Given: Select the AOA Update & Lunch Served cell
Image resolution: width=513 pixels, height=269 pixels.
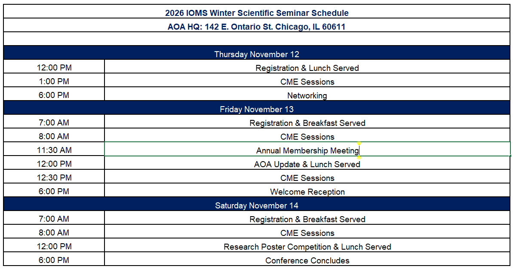Looking at the screenshot, I should click(307, 163).
